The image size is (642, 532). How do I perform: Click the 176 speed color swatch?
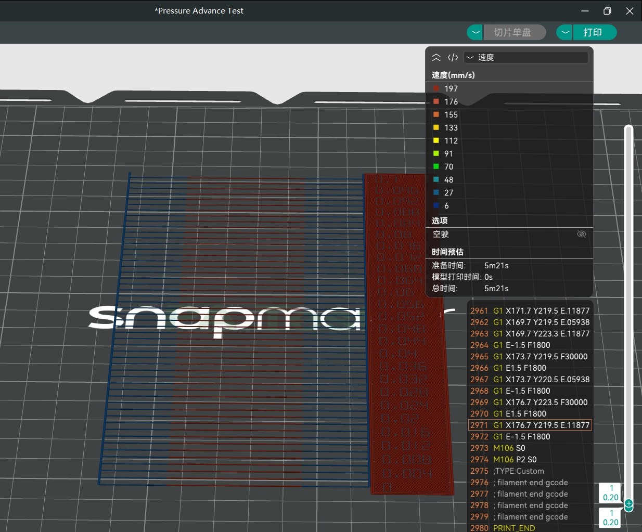tap(436, 101)
